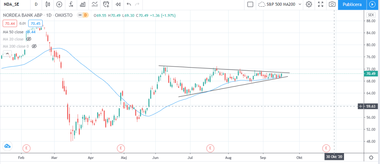
Task: Click the earnings E marker near May
Action: (121, 148)
